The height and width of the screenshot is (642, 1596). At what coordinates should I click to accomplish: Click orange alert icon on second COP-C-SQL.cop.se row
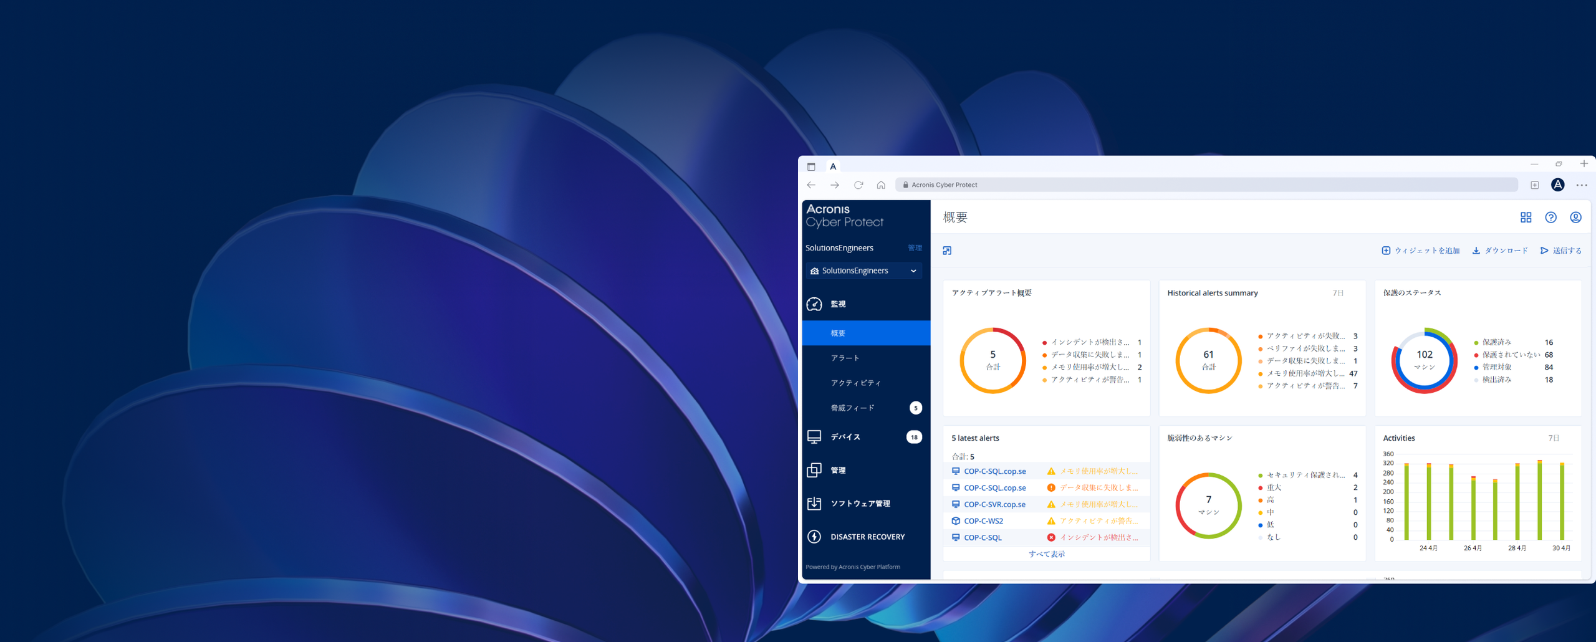1051,488
